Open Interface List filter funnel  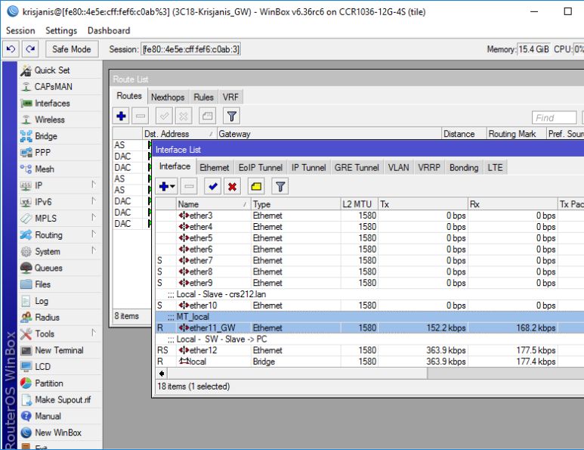point(280,186)
